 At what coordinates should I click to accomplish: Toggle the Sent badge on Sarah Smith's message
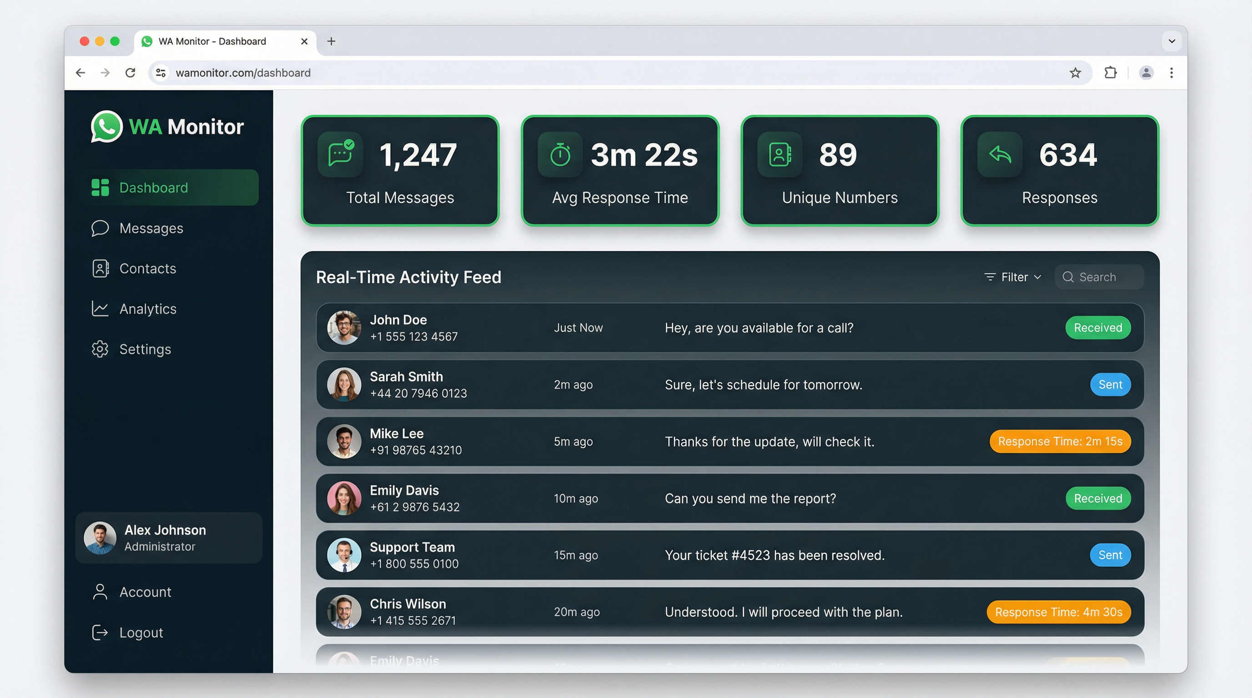[x=1110, y=384]
